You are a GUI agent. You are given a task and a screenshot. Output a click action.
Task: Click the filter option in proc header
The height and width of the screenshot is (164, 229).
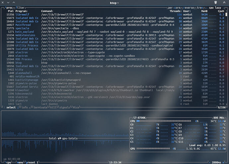[x=20, y=7]
